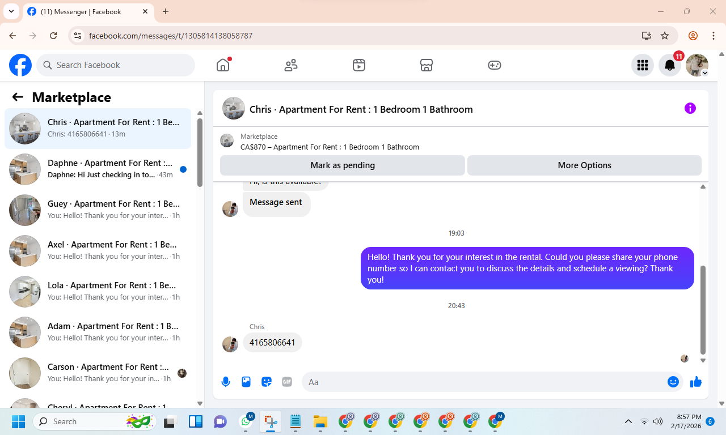Click More Options button
Screen dimensions: 726x435
(584, 165)
